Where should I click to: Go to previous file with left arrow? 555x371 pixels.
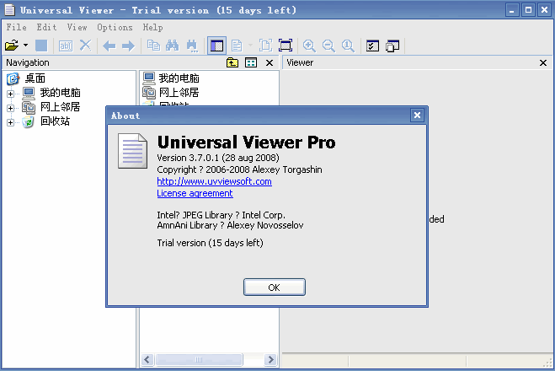(x=109, y=46)
